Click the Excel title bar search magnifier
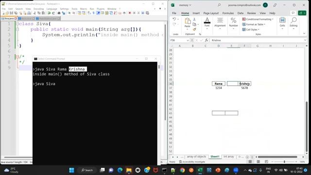The width and height of the screenshot is (311, 175). click(x=219, y=5)
